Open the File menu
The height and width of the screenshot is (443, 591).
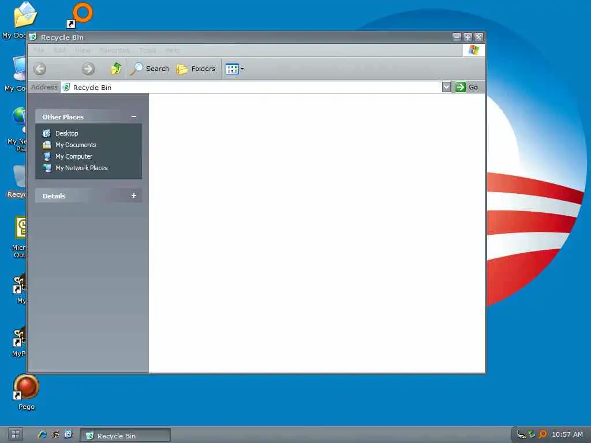(x=39, y=50)
